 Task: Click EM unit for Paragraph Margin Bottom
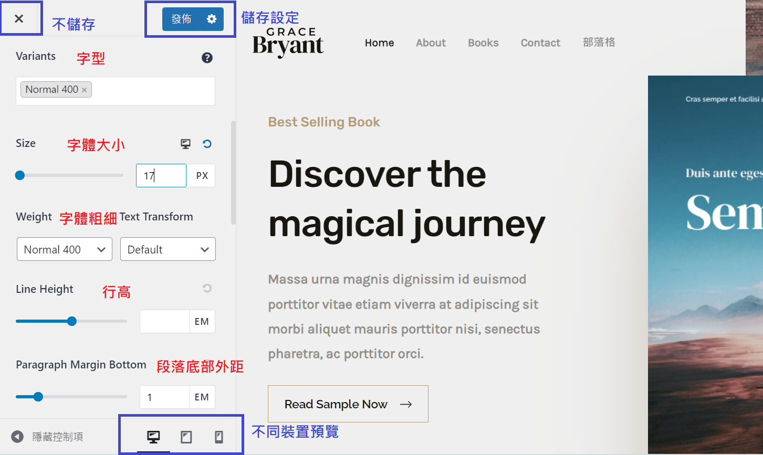202,397
